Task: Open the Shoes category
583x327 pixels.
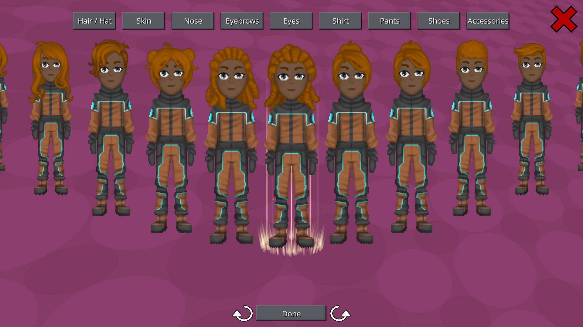Action: click(x=438, y=21)
